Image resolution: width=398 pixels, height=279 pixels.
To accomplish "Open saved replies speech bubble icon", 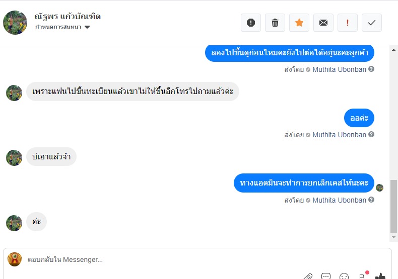I will click(326, 276).
